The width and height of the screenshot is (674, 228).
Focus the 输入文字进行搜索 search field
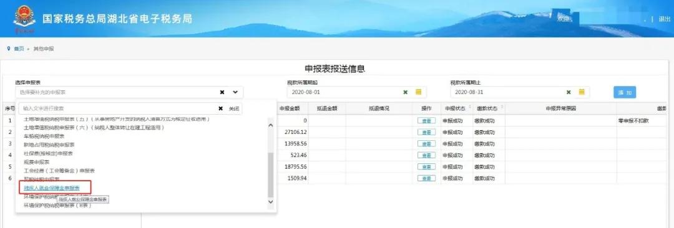pyautogui.click(x=118, y=108)
